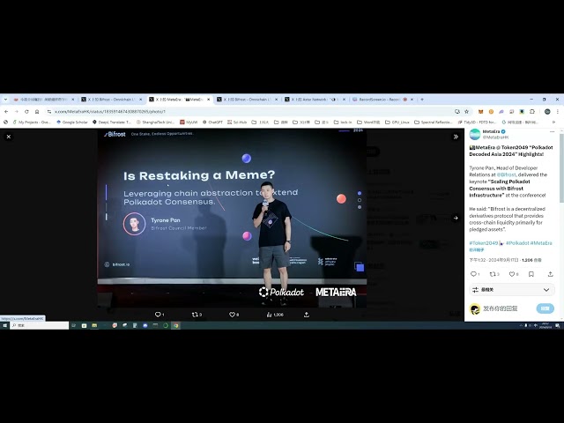
Task: Open the MetaEra profile avatar
Action: [x=475, y=134]
